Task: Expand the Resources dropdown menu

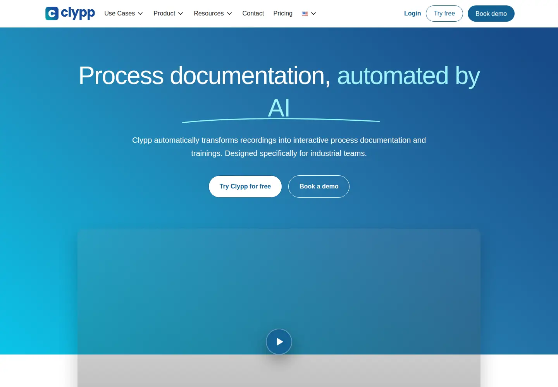Action: pyautogui.click(x=213, y=14)
